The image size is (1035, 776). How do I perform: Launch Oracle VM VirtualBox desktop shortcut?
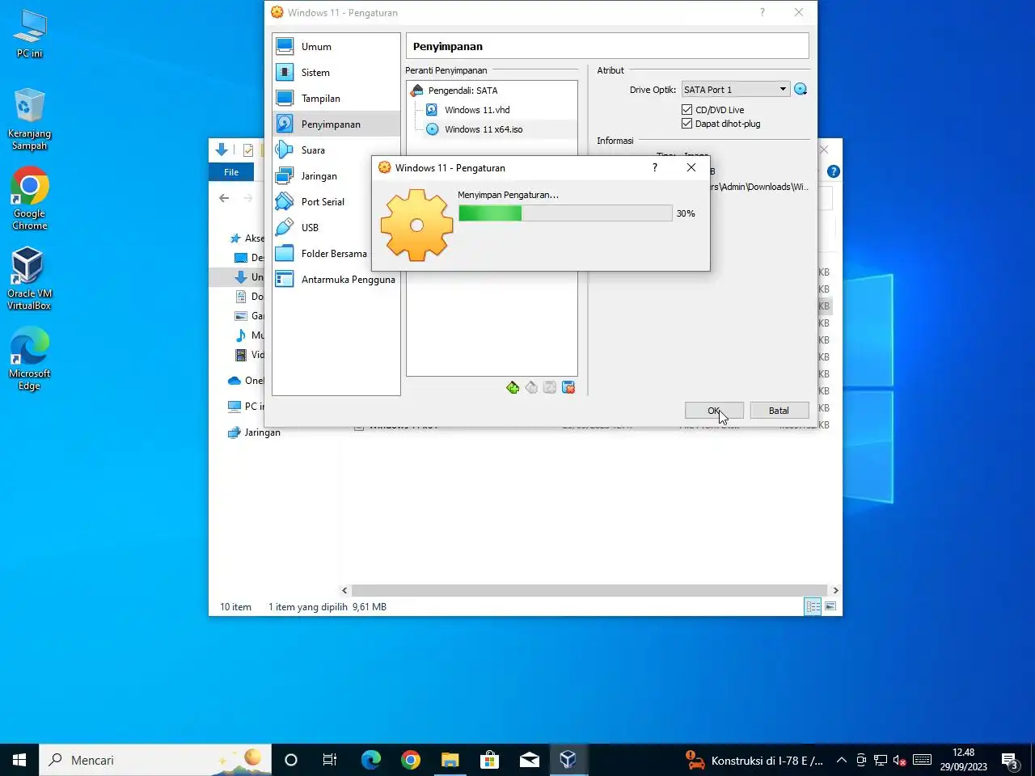coord(30,278)
